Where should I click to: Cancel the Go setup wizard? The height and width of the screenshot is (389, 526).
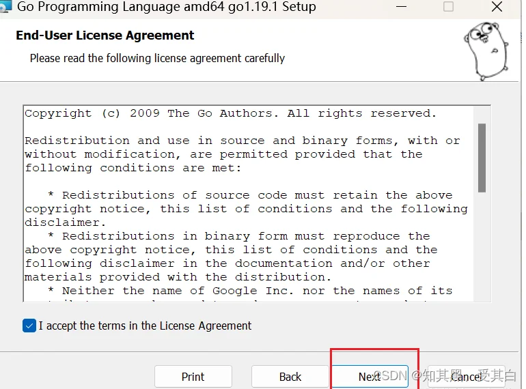467,377
